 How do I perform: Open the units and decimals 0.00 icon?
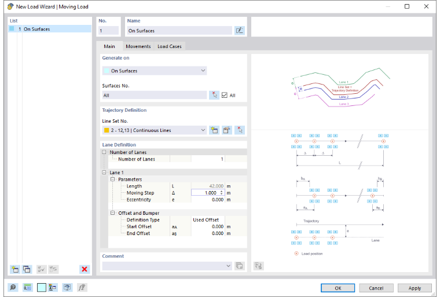pyautogui.click(x=28, y=288)
